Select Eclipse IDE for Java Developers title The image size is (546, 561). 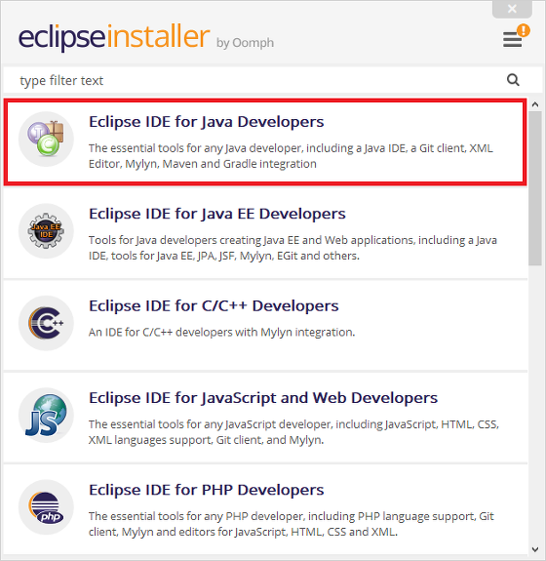(207, 122)
